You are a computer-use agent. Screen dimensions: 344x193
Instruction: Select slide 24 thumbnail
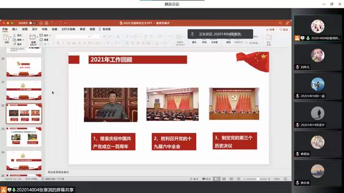(24, 160)
